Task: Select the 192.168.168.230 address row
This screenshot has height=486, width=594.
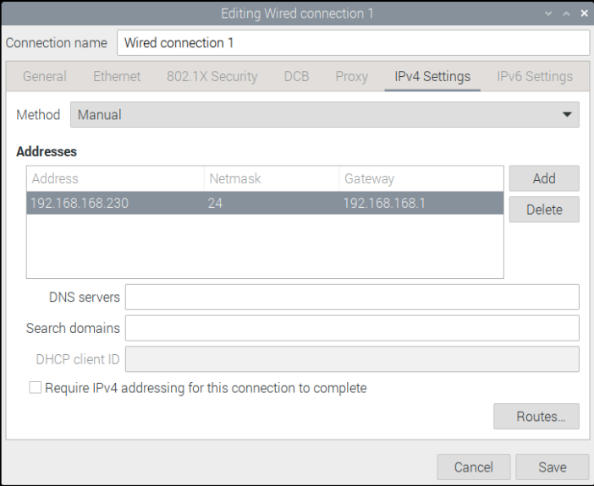Action: [x=264, y=203]
